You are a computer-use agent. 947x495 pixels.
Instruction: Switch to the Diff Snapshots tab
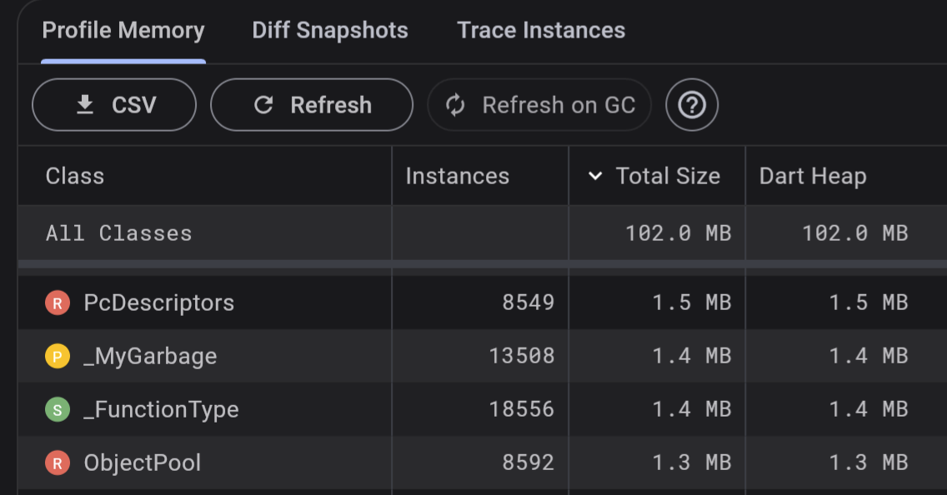coord(330,31)
